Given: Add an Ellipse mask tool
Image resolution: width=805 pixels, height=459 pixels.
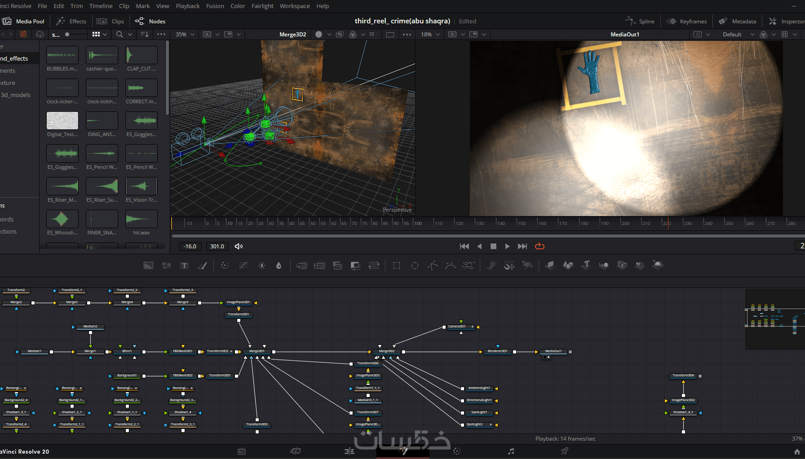Looking at the screenshot, I should (415, 265).
